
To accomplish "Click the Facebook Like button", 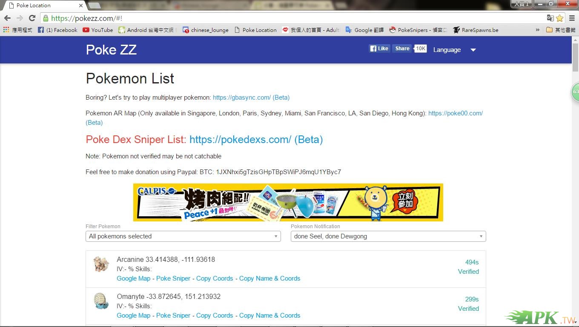I will 379,49.
